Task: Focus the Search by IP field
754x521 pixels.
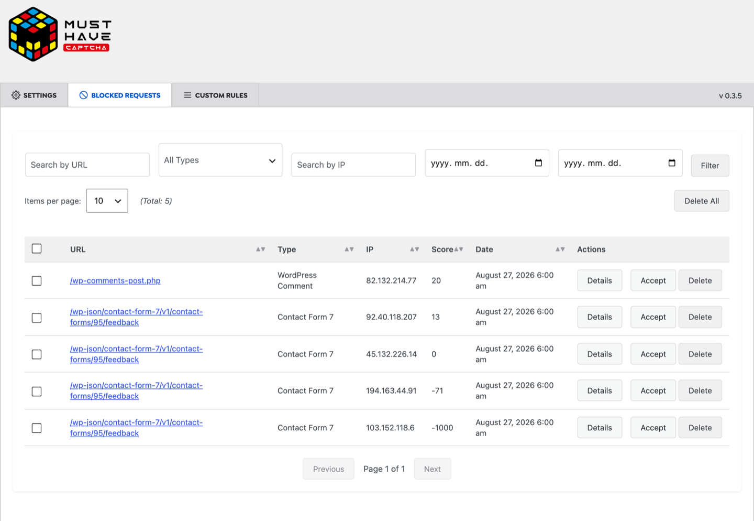Action: click(x=353, y=165)
